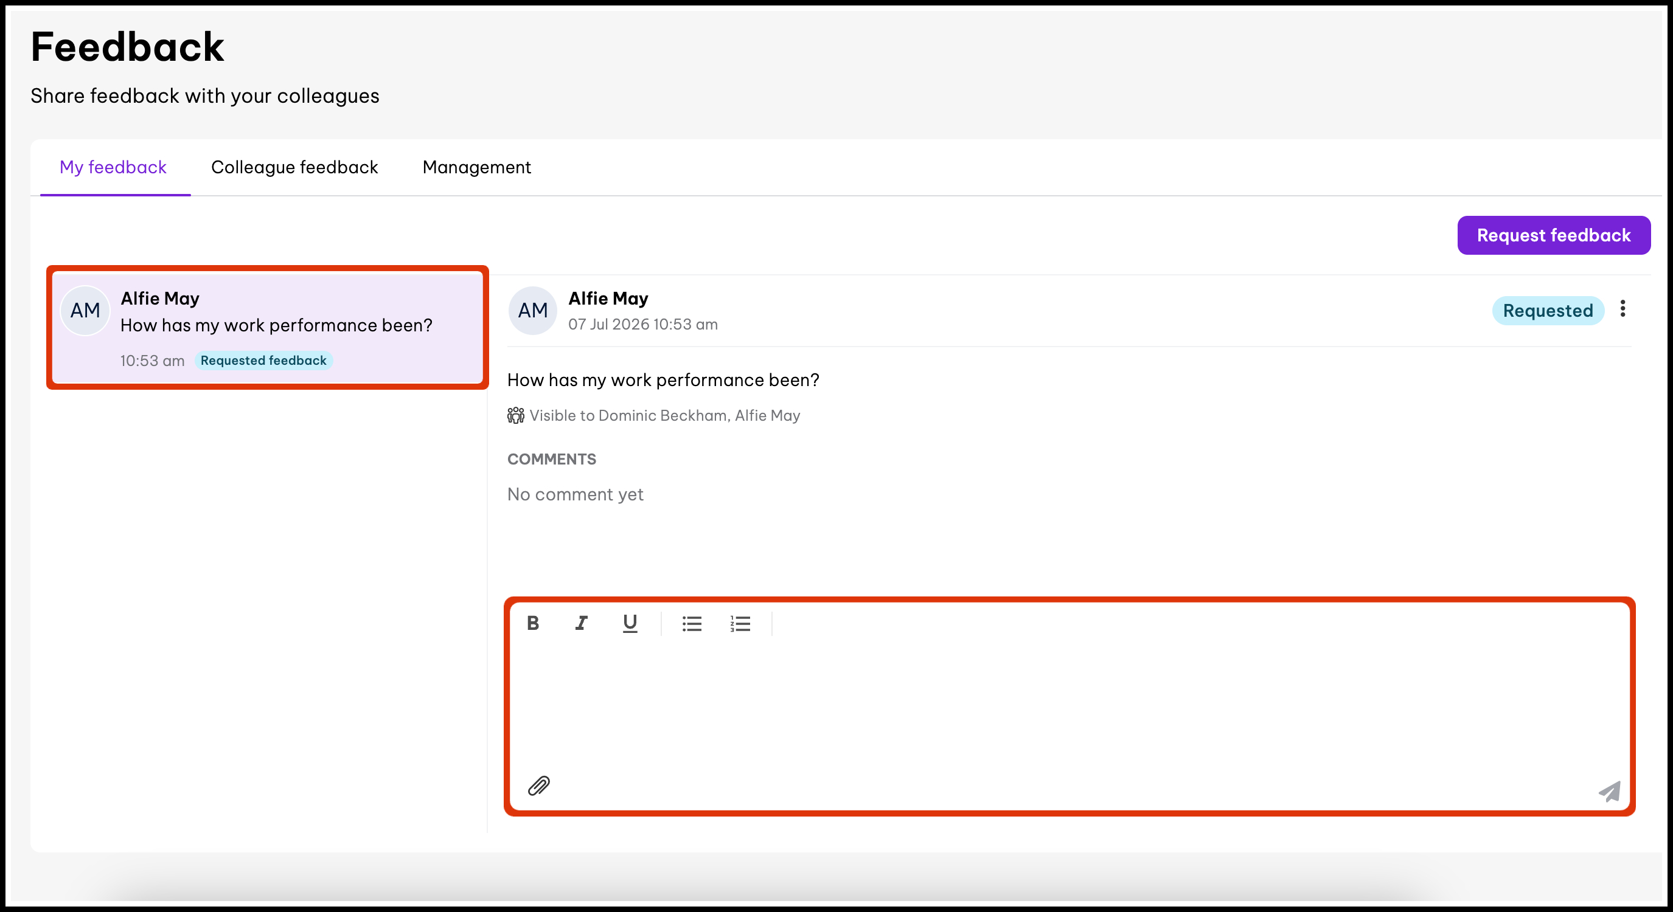The width and height of the screenshot is (1673, 912).
Task: Open the Management tab
Action: point(477,167)
